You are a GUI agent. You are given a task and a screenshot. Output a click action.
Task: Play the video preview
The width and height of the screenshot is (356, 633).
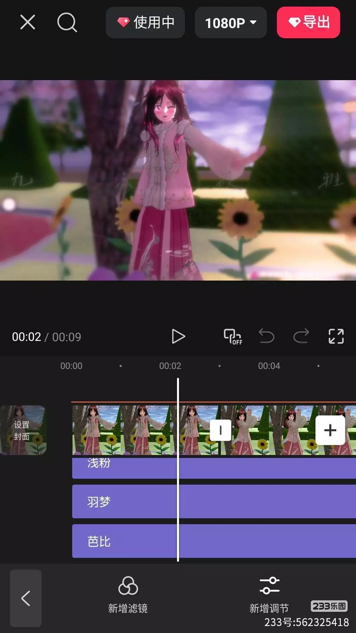pyautogui.click(x=178, y=337)
